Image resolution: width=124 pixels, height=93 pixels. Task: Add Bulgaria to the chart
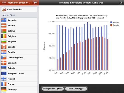[19, 42]
